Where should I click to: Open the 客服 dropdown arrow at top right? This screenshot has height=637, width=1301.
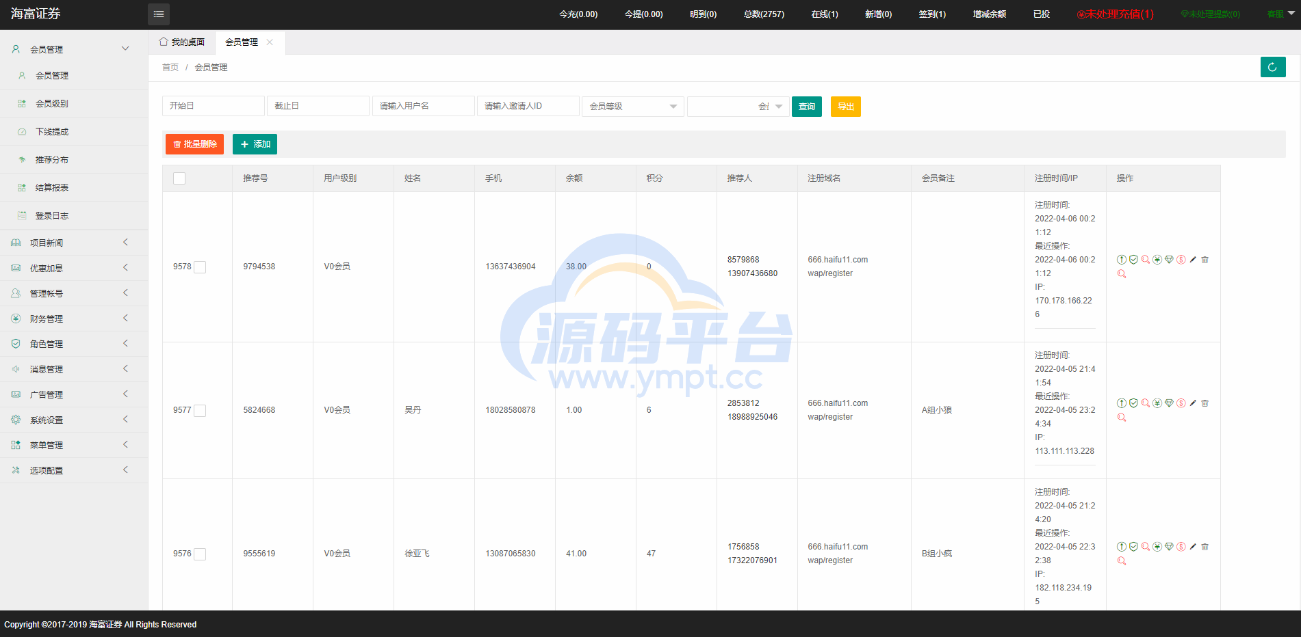1291,13
